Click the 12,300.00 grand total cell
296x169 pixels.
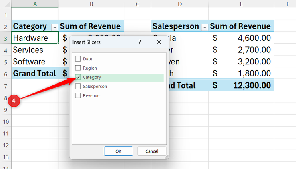(x=241, y=85)
